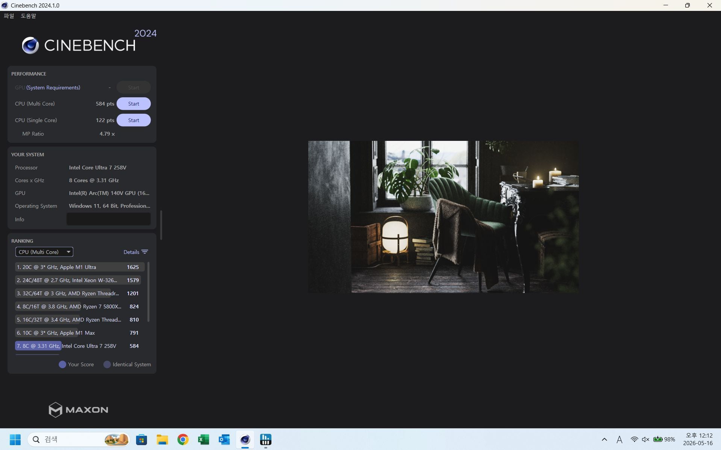Start the CPU Multi Core benchmark
Image resolution: width=721 pixels, height=450 pixels.
pyautogui.click(x=133, y=104)
